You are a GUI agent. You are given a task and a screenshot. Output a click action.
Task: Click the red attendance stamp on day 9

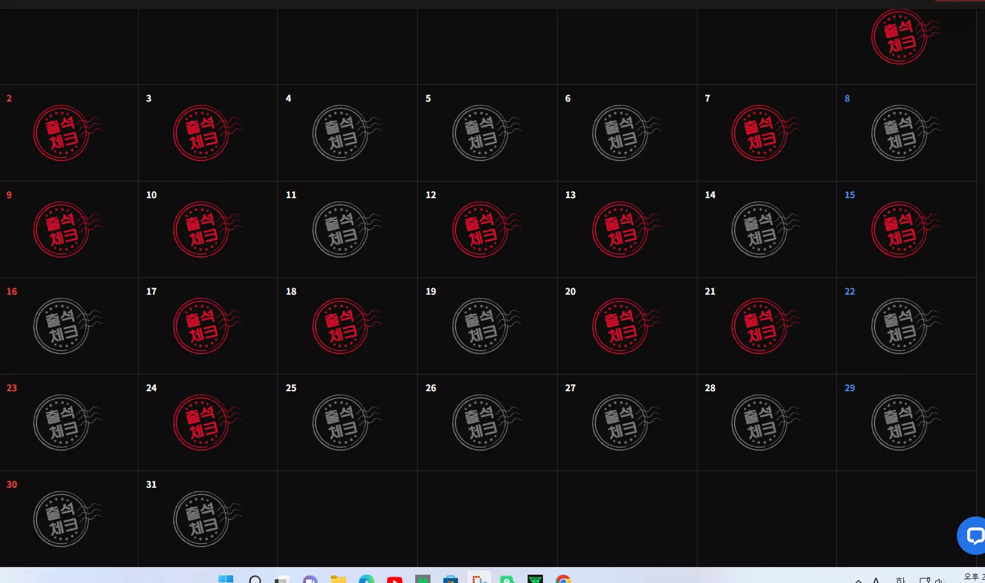click(x=67, y=229)
